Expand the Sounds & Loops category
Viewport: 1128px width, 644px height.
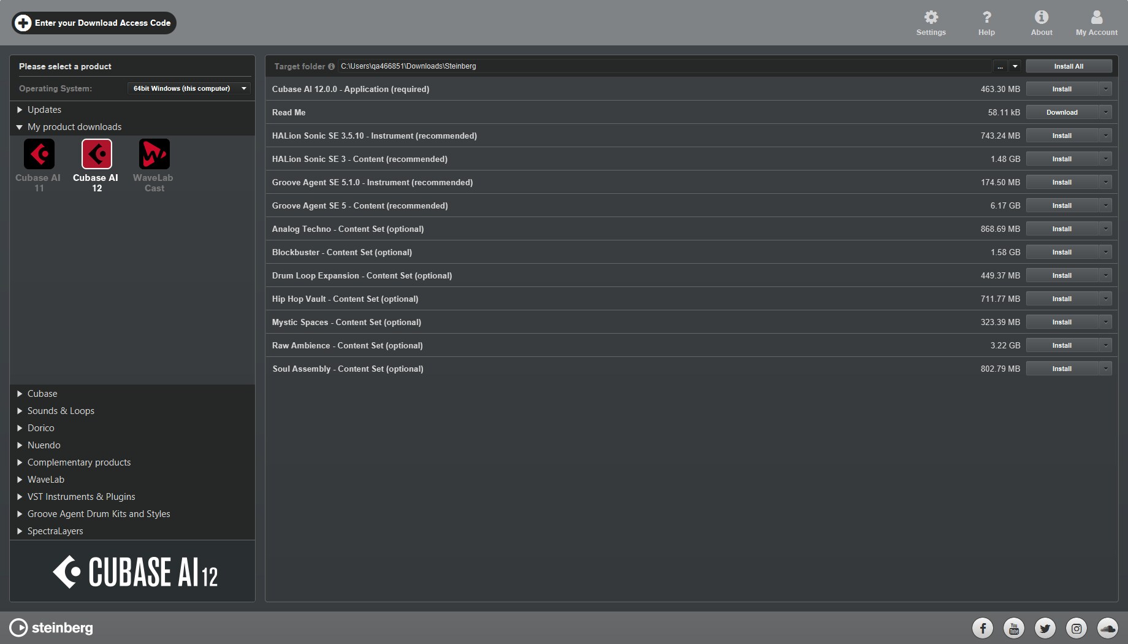pos(61,411)
